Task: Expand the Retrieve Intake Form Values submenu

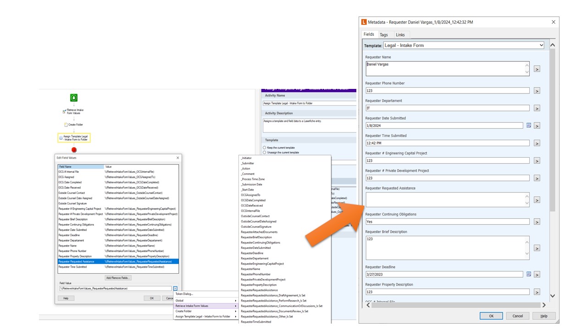Action: point(206,306)
